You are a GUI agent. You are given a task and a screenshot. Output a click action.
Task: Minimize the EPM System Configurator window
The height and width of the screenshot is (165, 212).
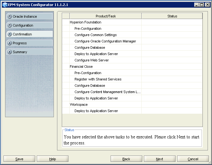click(196, 5)
